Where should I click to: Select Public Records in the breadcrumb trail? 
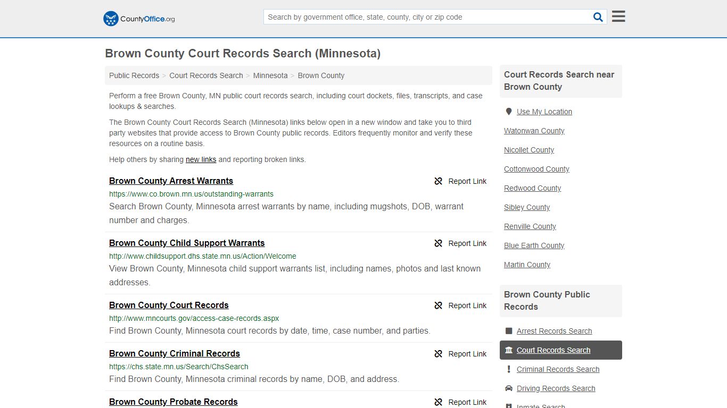[134, 75]
